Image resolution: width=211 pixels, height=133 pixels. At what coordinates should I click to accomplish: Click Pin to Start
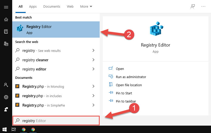pos(124,93)
